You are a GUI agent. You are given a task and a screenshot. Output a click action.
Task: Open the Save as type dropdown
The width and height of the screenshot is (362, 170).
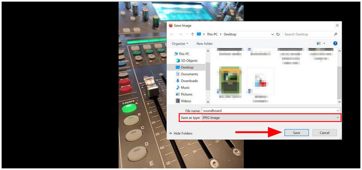pyautogui.click(x=271, y=118)
